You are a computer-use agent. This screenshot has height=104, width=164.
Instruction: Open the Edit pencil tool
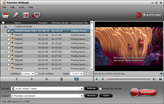pos(16,15)
